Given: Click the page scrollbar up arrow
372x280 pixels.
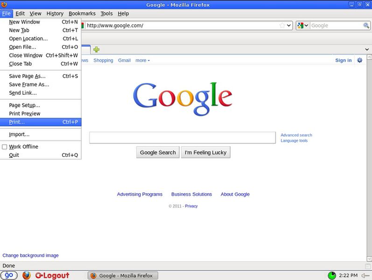Looking at the screenshot, I should 369,57.
